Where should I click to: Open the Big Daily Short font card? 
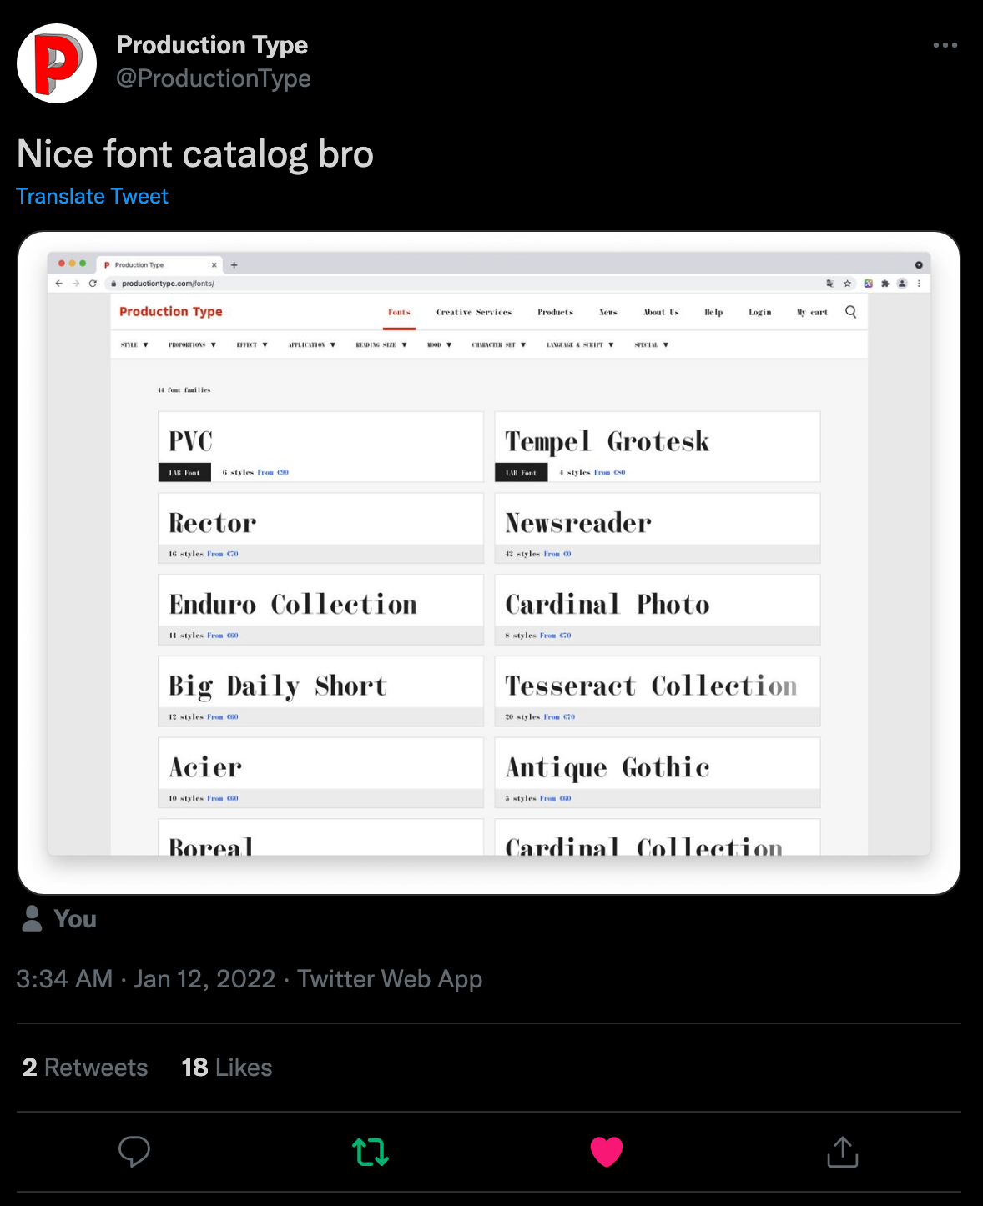pos(321,691)
